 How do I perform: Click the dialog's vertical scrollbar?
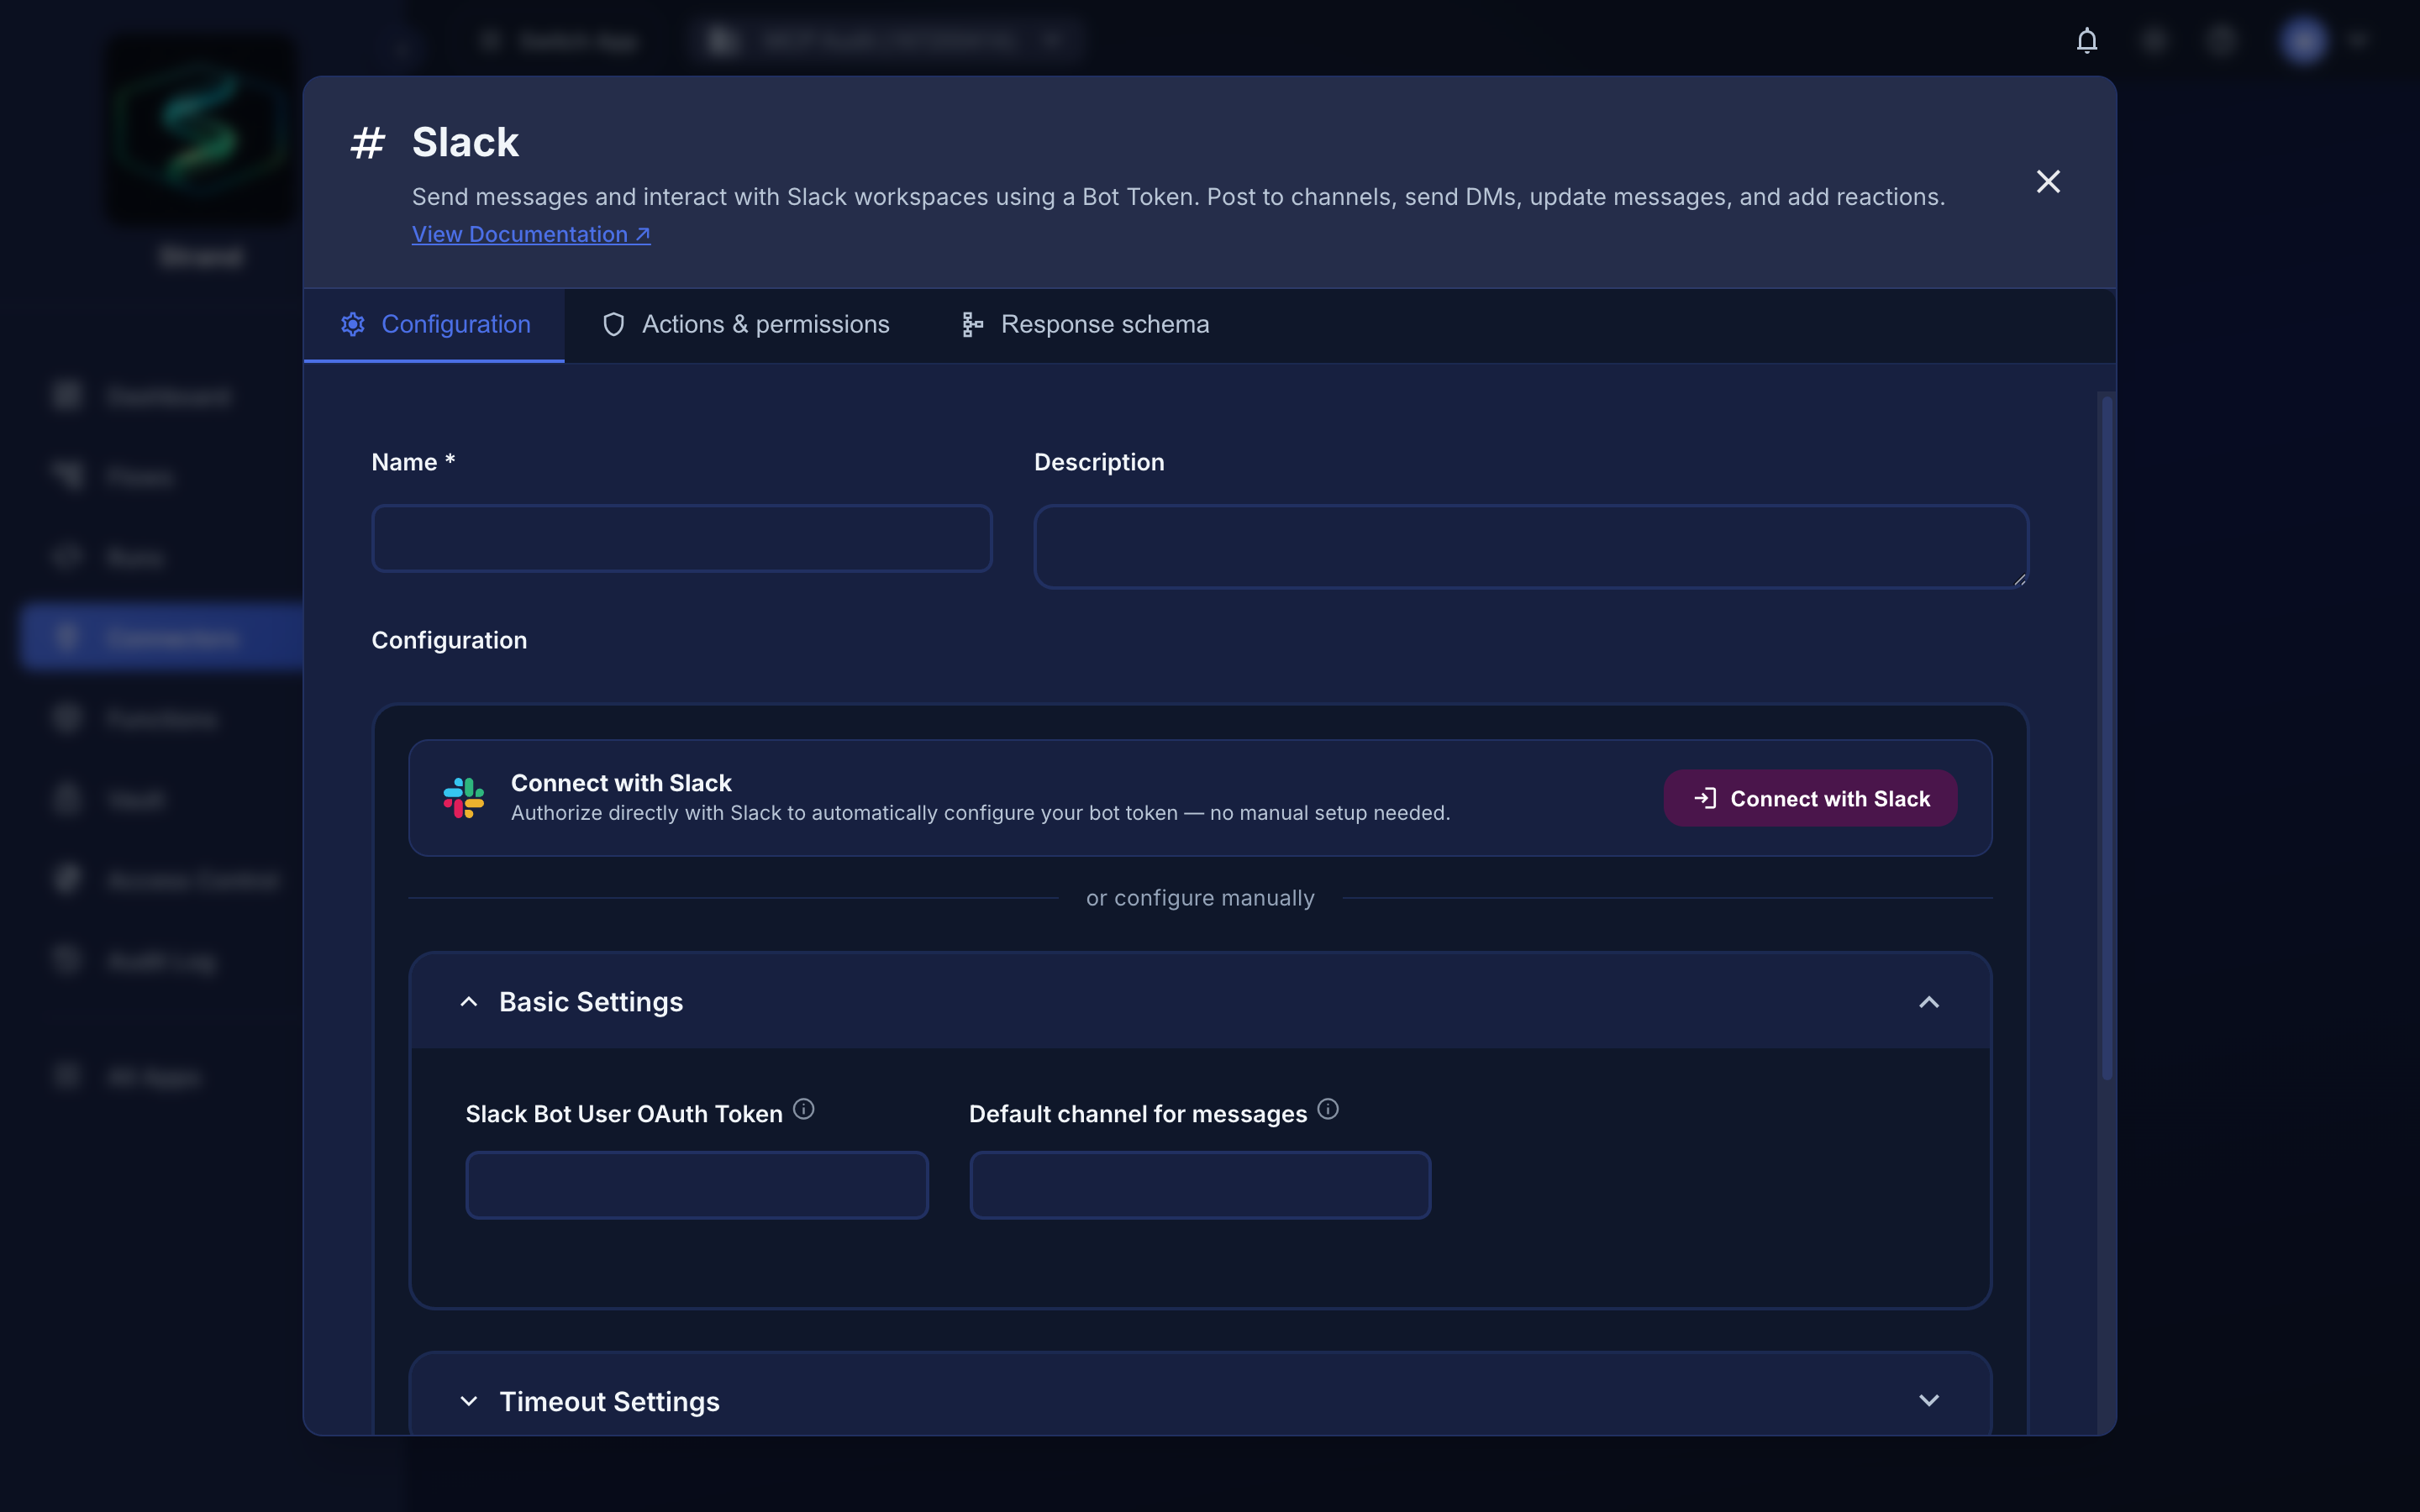2107,738
